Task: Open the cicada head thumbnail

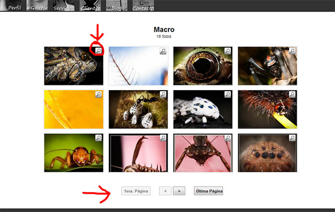Action: click(74, 66)
